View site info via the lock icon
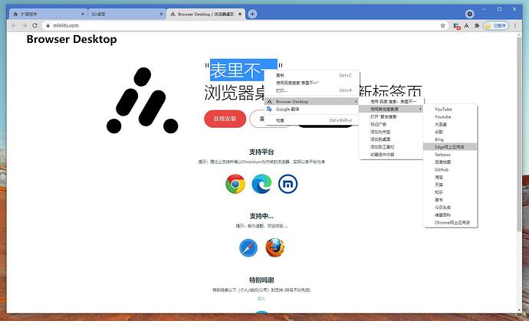This screenshot has height=321, width=529. click(48, 25)
